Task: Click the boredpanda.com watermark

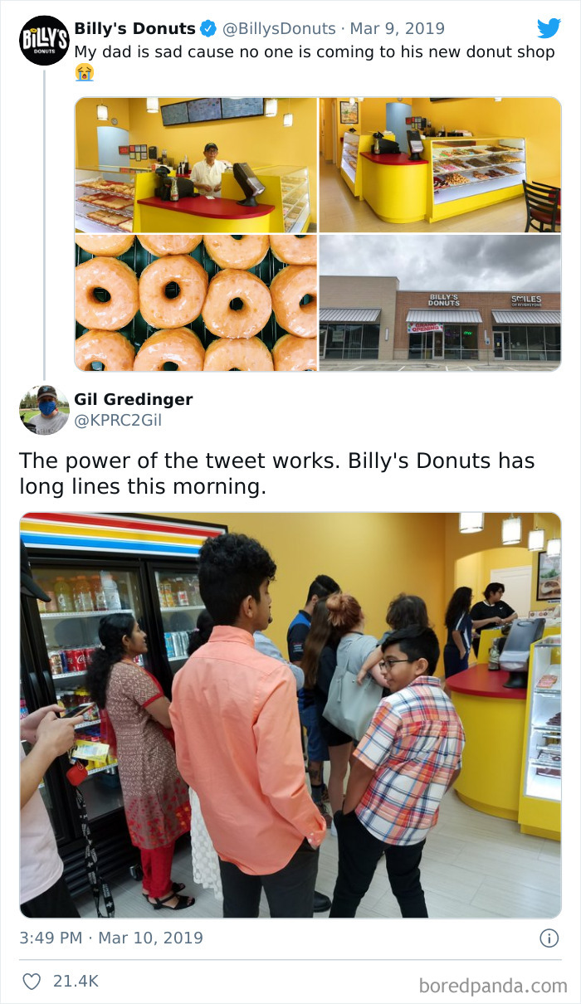Action: coord(493,986)
